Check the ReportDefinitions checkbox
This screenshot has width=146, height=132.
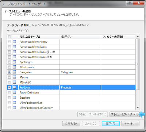point(9,92)
